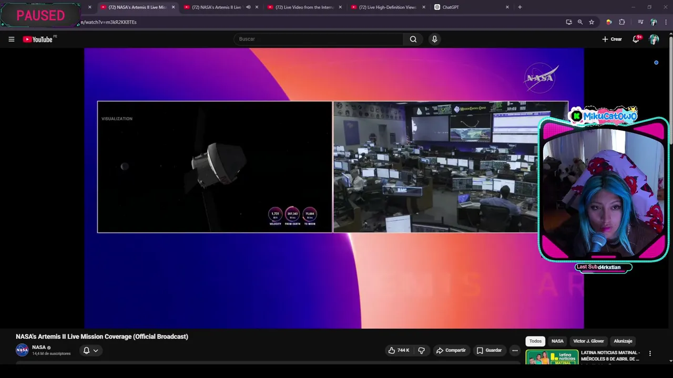
Task: Switch to first NASA's Artemis II Live tab
Action: click(137, 7)
